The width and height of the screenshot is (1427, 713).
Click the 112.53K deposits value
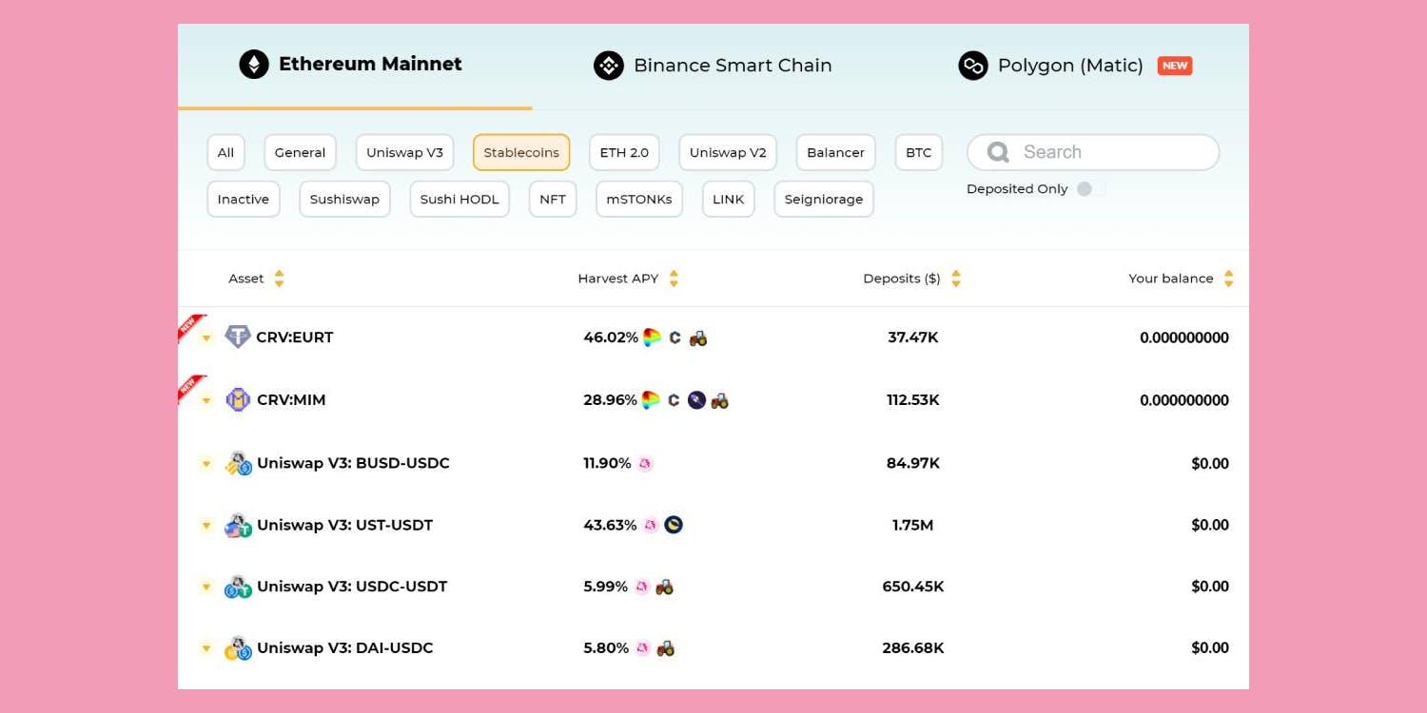pyautogui.click(x=913, y=400)
